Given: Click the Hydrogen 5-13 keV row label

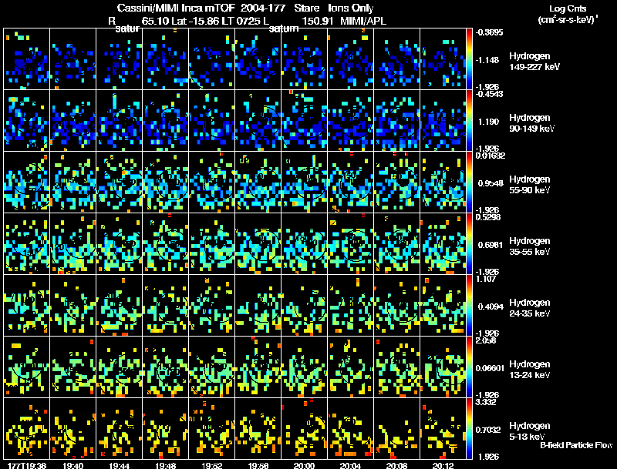Looking at the screenshot, I should point(530,431).
